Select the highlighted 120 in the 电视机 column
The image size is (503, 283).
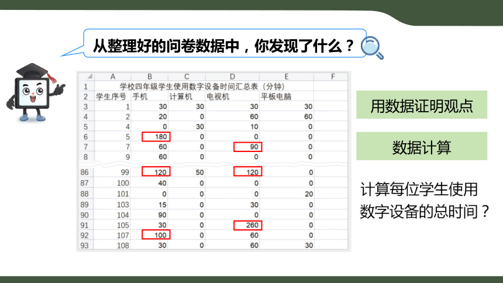coord(247,172)
